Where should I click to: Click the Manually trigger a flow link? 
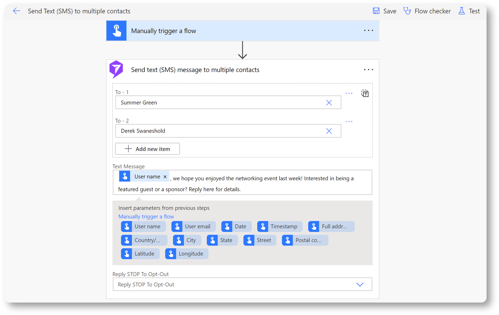pyautogui.click(x=146, y=217)
